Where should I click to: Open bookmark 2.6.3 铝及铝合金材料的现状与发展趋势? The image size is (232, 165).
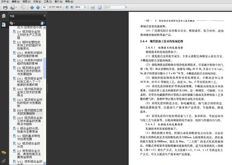[30, 103]
